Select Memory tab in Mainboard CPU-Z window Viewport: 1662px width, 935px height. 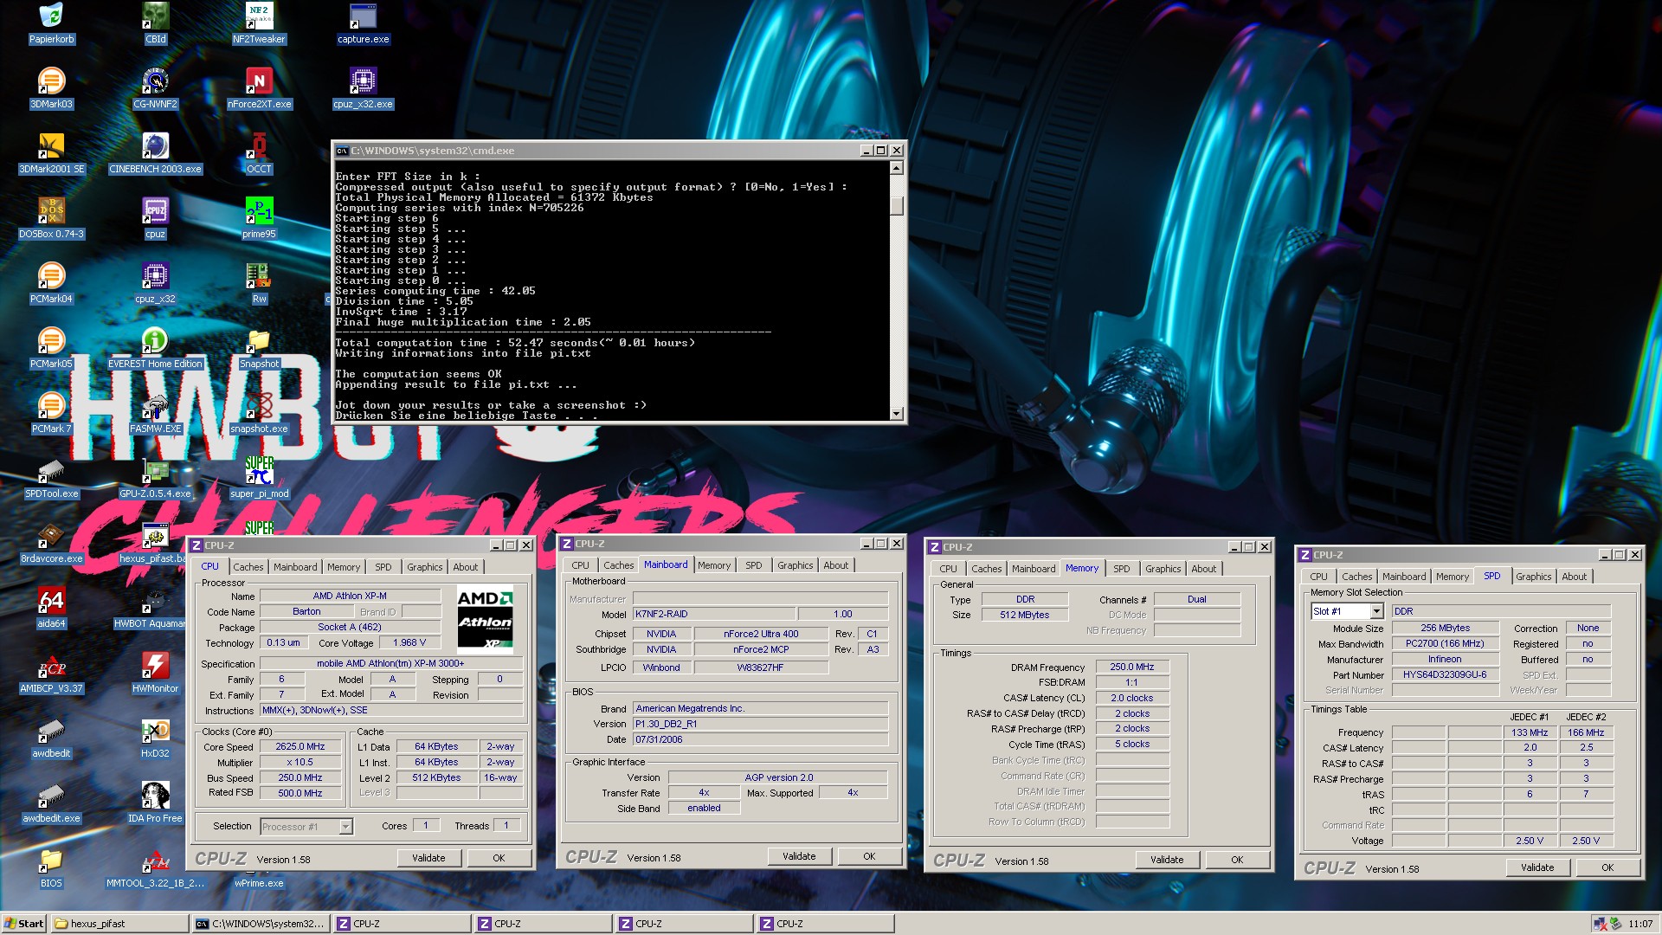click(x=714, y=565)
